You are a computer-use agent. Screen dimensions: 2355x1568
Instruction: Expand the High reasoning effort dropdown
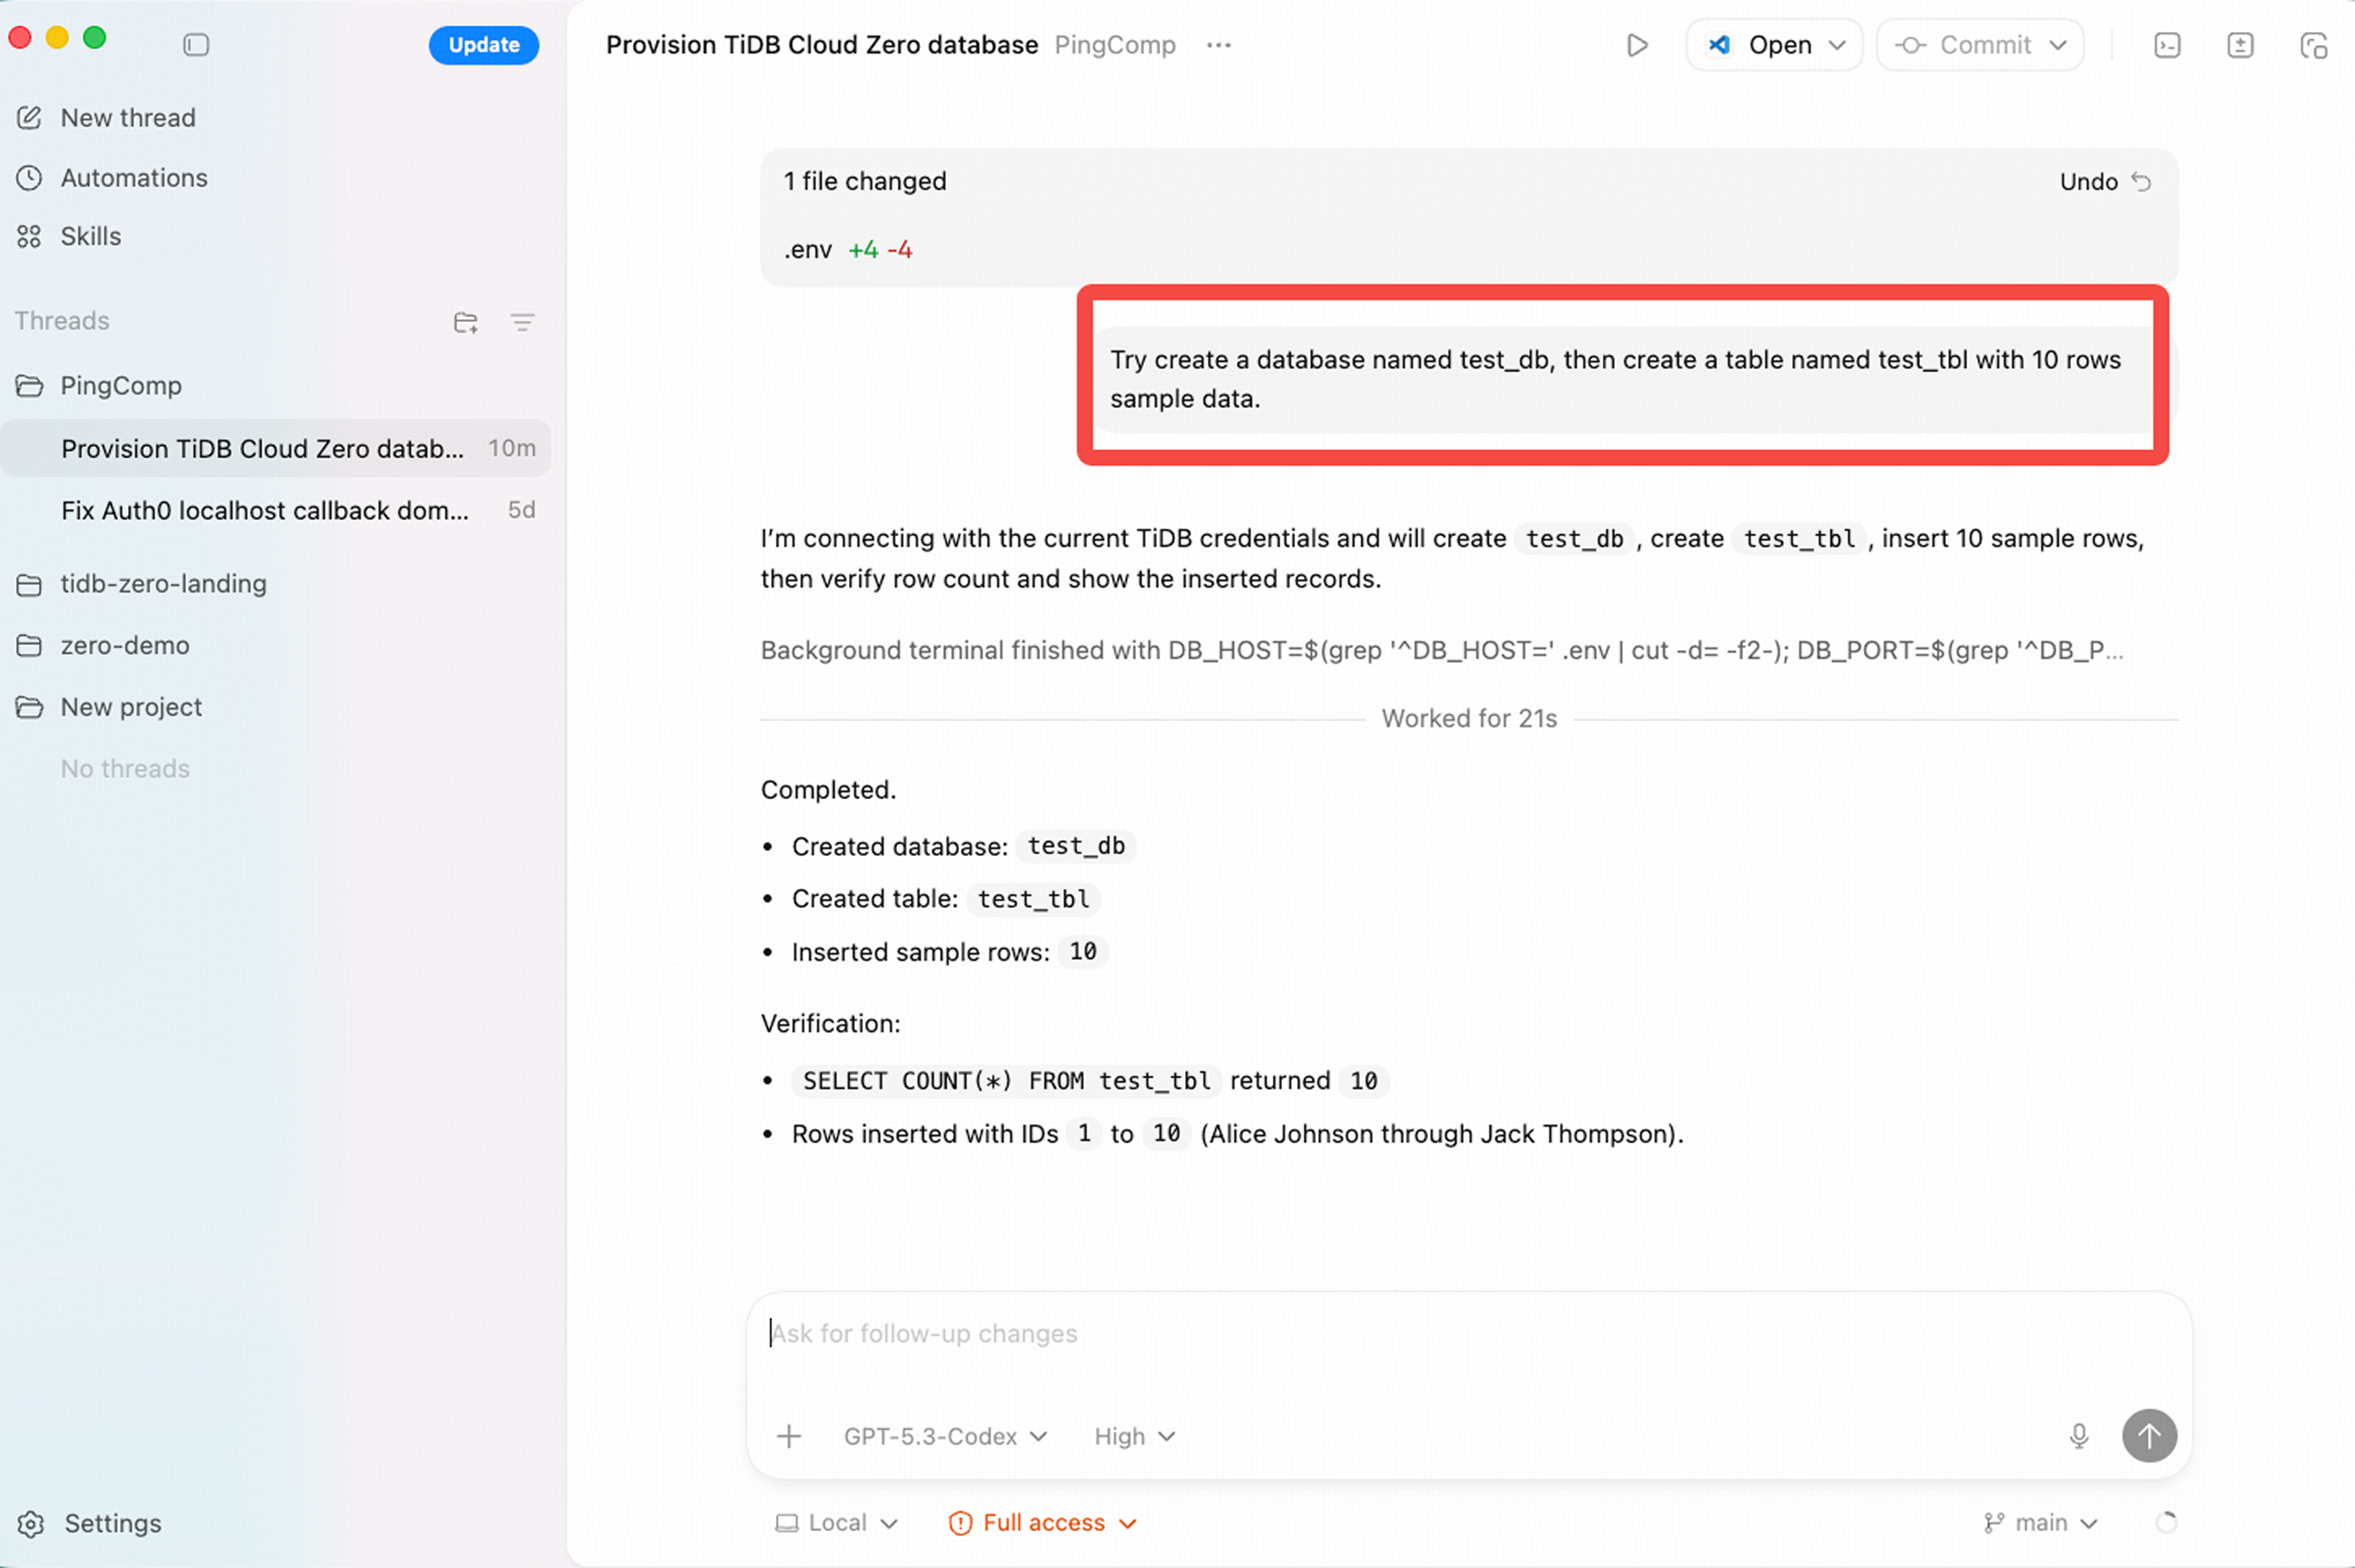[1134, 1436]
